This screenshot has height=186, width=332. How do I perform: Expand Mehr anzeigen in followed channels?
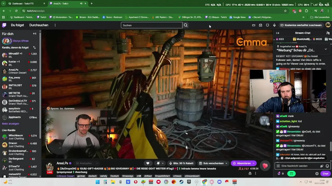click(x=10, y=124)
